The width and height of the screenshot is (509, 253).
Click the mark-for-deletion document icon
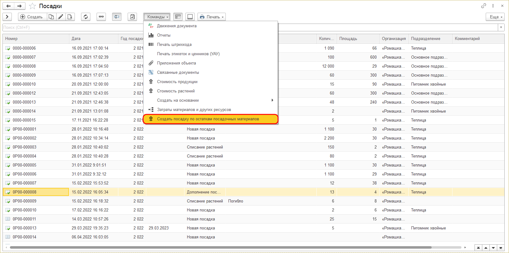[70, 17]
